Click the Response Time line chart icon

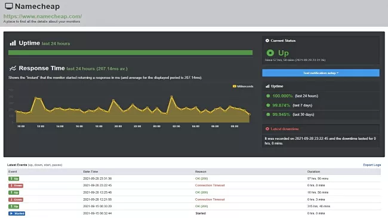tap(13, 68)
